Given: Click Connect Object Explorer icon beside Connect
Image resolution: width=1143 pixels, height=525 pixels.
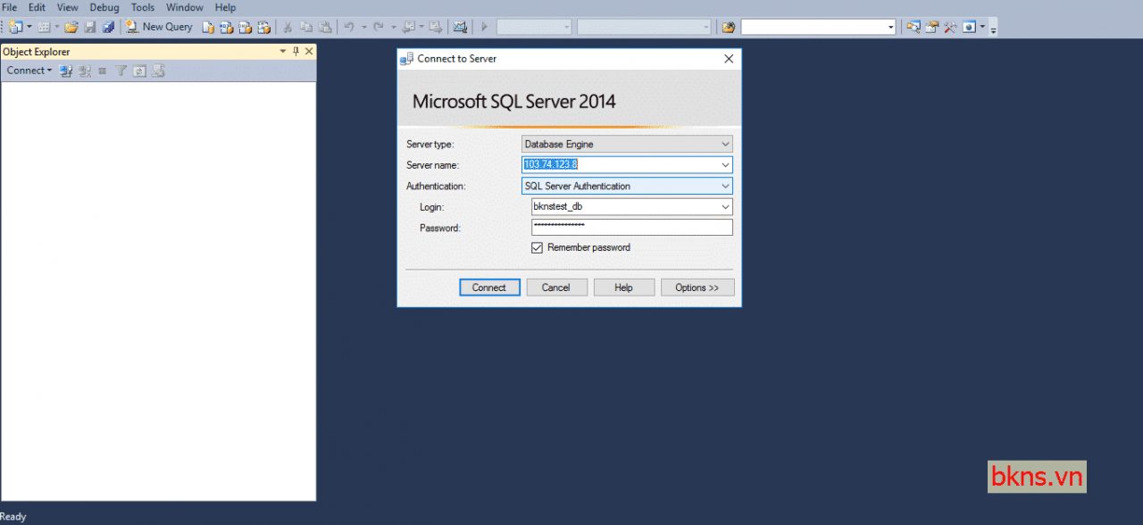Looking at the screenshot, I should [66, 71].
